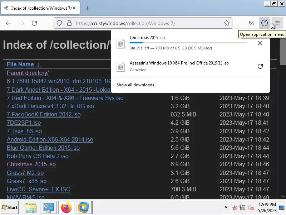286x215 pixels.
Task: Save page to Pocket
Action: coord(252,23)
